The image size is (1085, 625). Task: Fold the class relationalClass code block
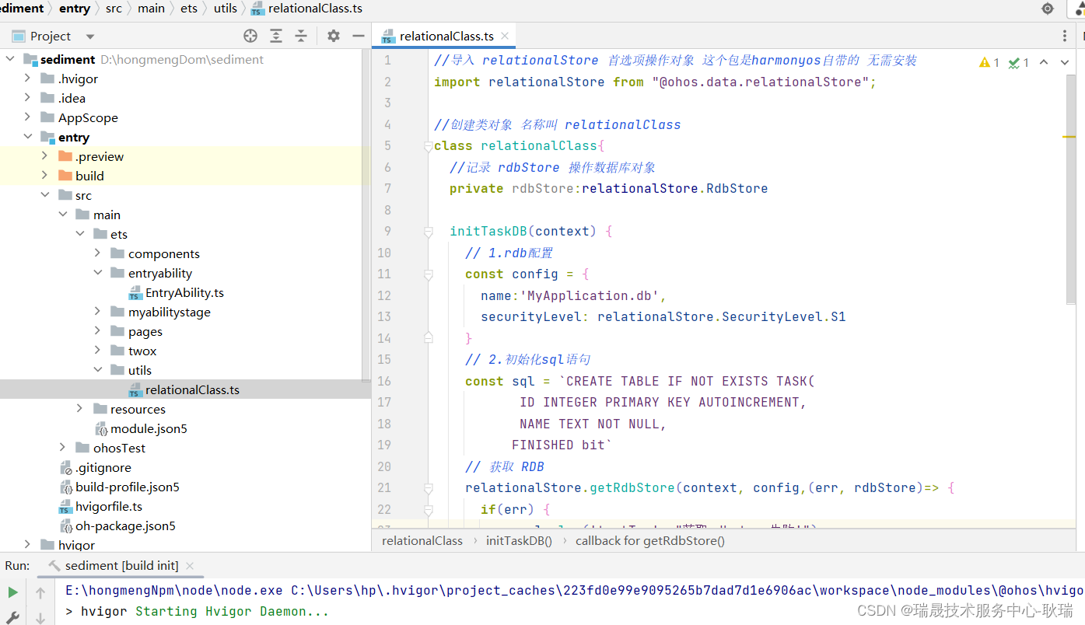coord(428,146)
